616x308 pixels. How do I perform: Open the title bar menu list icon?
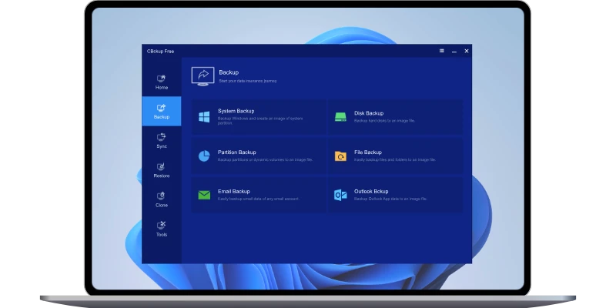click(x=441, y=51)
